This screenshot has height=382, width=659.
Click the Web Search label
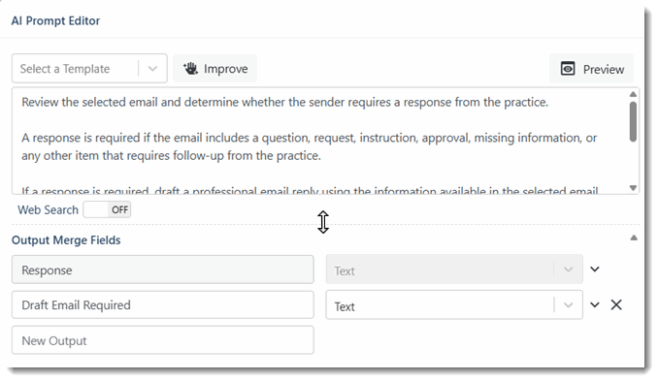48,209
